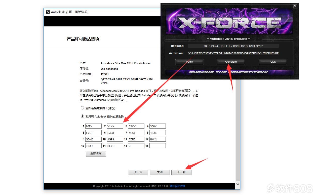Click the Generate button in X-Force window
This screenshot has width=317, height=196.
tap(231, 62)
